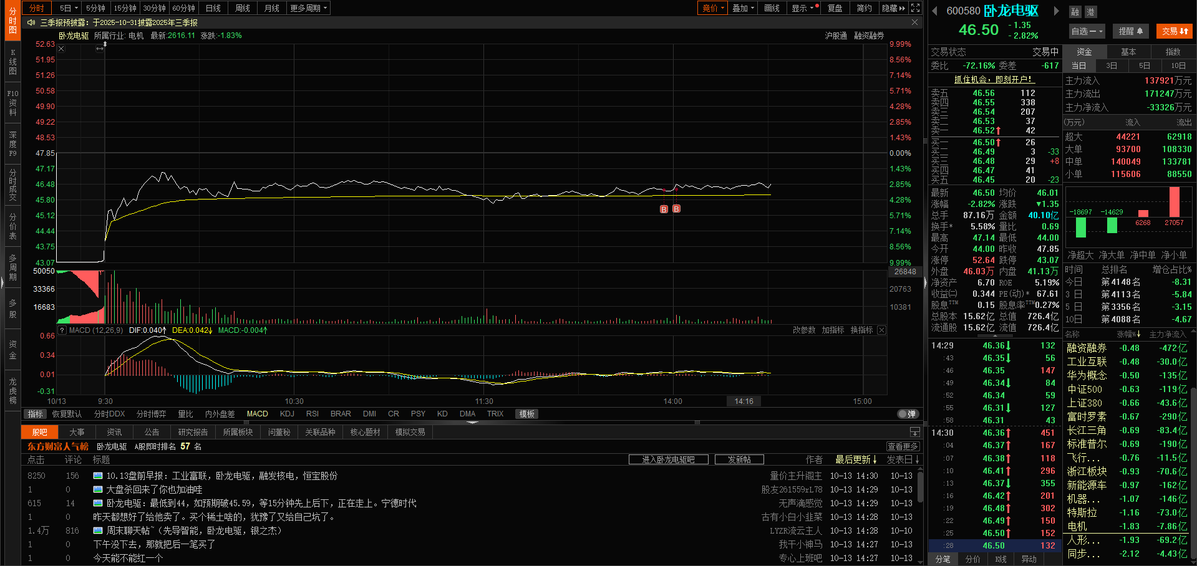The width and height of the screenshot is (1197, 566).
Task: Click the post icon beside 10.13盘前早报
Action: point(98,476)
